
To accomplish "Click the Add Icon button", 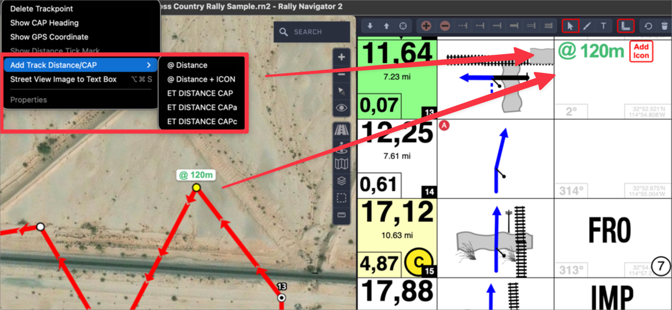I will pyautogui.click(x=641, y=52).
